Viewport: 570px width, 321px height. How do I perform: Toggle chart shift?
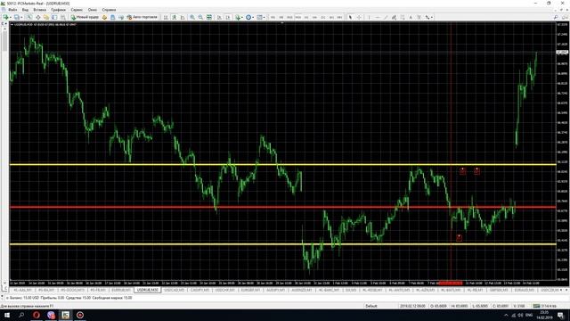pos(228,17)
